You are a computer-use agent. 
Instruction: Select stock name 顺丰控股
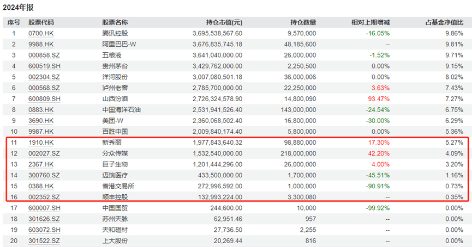point(115,197)
